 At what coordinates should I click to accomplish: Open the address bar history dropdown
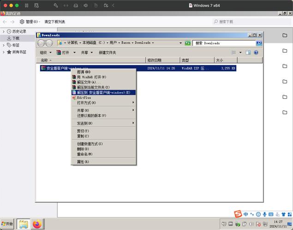tap(180, 43)
